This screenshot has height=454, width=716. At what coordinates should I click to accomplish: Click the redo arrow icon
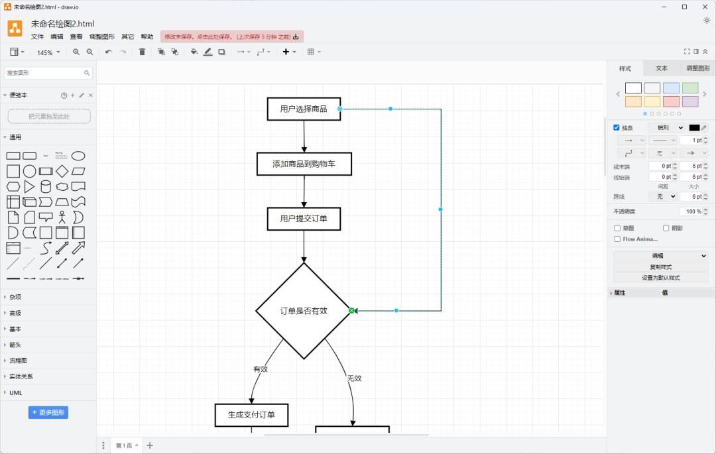(123, 52)
